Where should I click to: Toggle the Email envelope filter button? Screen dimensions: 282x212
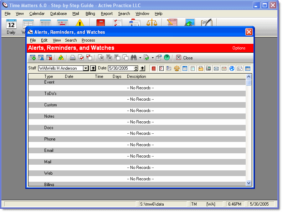[216, 68]
